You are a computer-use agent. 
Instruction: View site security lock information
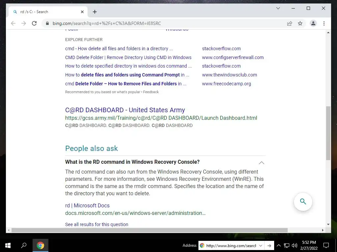pos(47,23)
